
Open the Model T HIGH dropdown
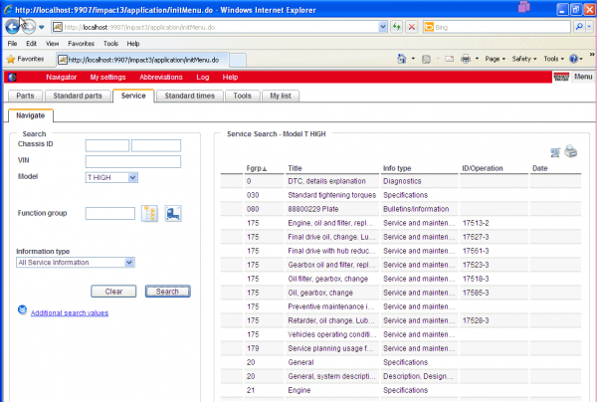tap(111, 177)
